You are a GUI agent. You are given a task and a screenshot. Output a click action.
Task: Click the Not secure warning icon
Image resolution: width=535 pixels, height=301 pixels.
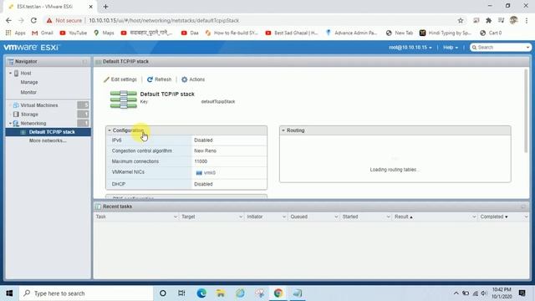pos(49,20)
